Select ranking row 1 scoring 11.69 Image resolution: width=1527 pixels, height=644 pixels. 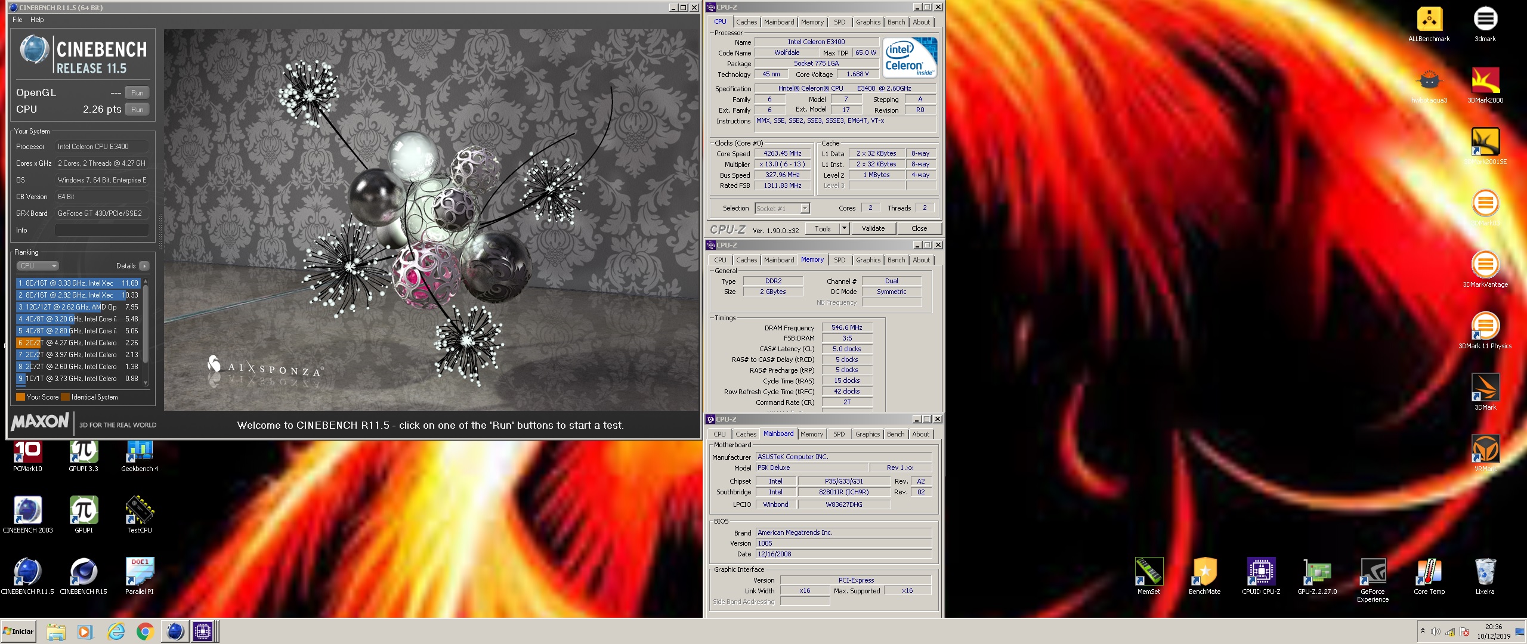tap(79, 283)
